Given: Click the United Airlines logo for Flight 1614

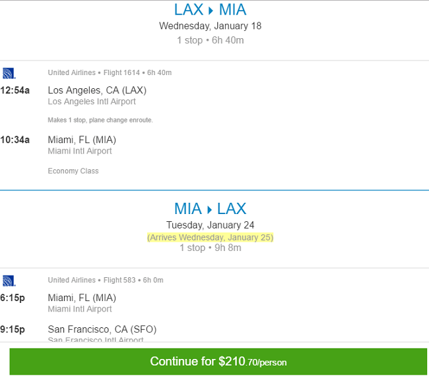Looking at the screenshot, I should click(9, 73).
